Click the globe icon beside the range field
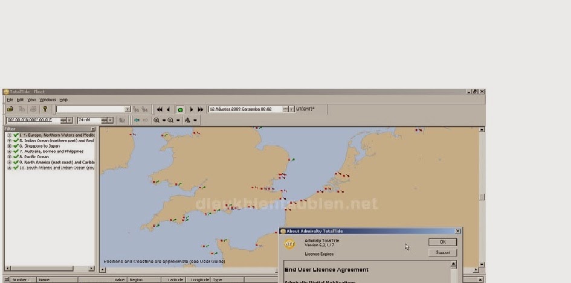The image size is (571, 283). tap(122, 121)
